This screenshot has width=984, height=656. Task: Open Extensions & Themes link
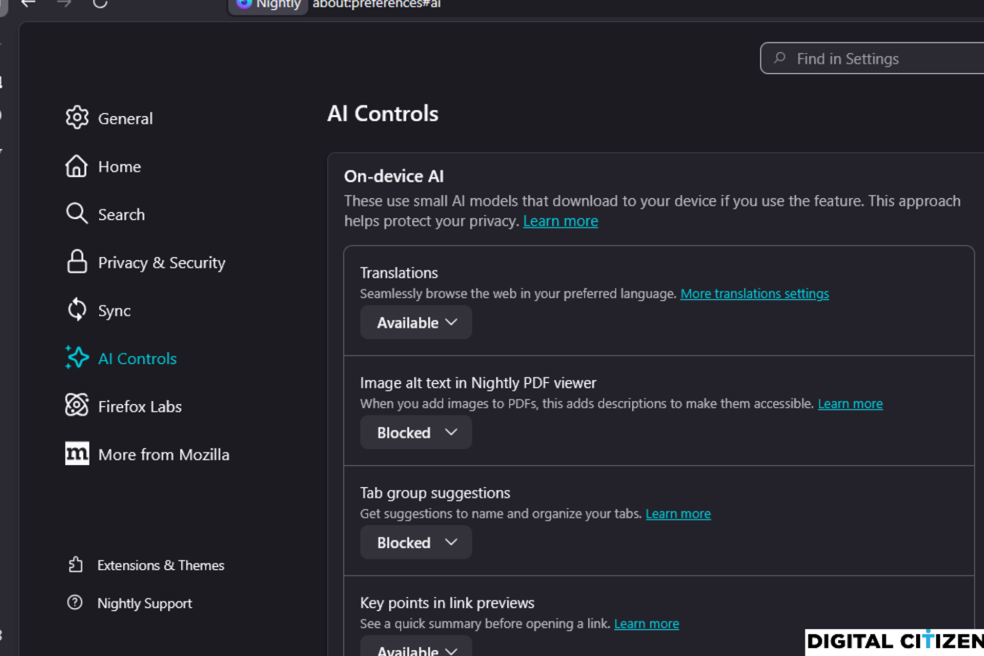click(161, 565)
